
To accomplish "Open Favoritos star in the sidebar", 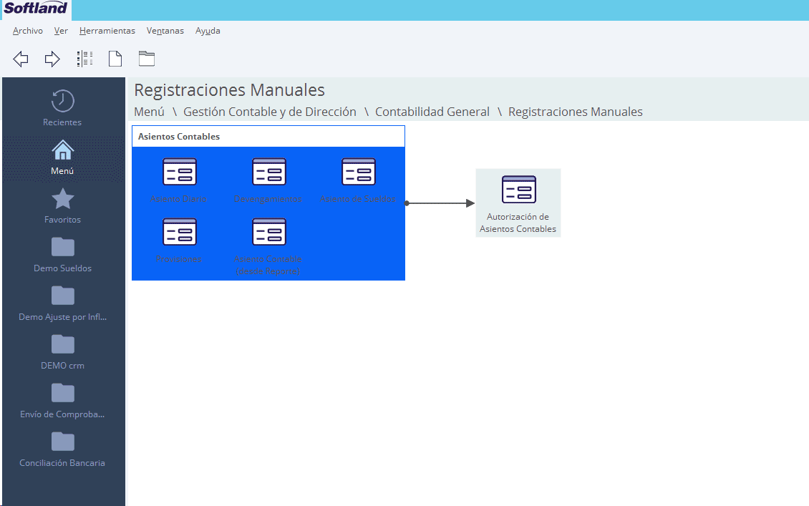I will coord(63,205).
